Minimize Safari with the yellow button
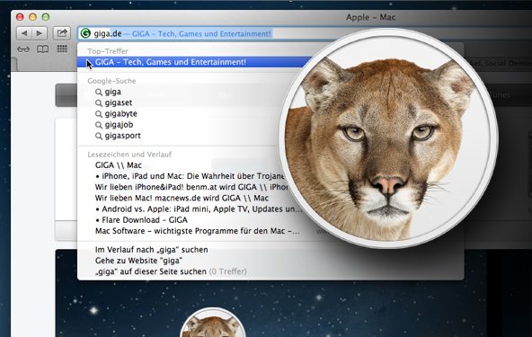 click(x=32, y=17)
